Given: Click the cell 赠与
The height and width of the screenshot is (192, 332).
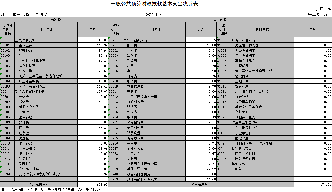Looking at the screenshot, I should pos(262,169).
